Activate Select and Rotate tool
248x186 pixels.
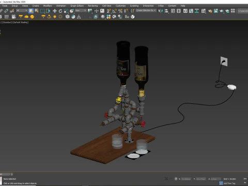click(60, 11)
